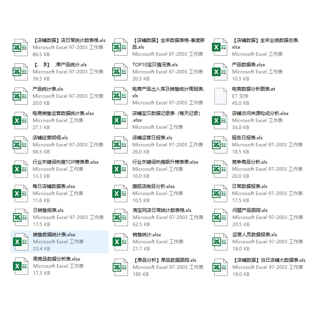Click the Excel icon for 销售统计.xlsx
This screenshot has height=314, width=314.
(x=120, y=242)
